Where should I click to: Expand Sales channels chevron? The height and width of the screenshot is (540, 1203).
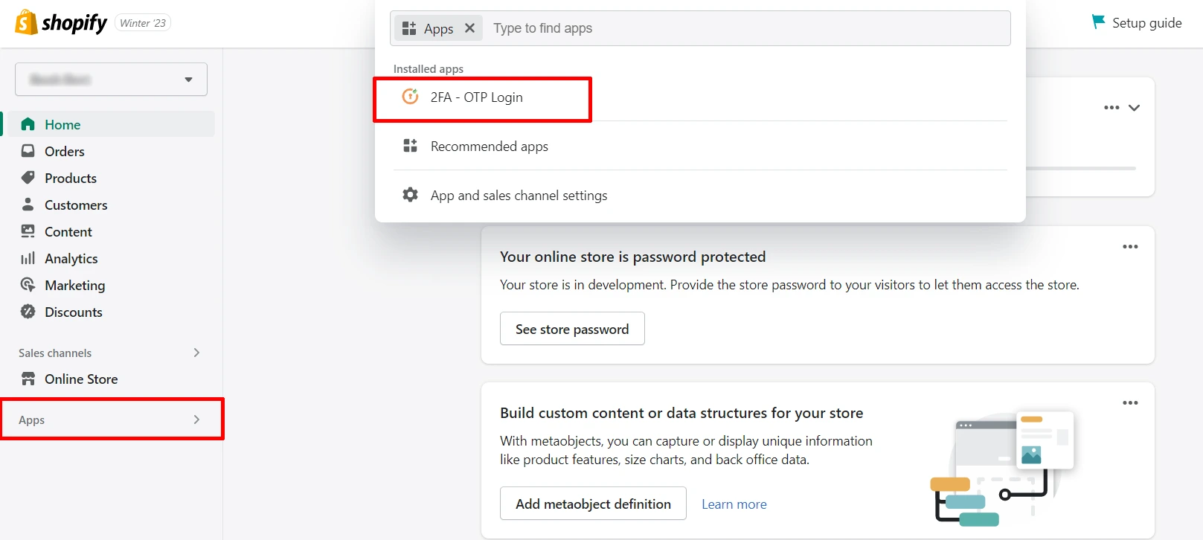[x=196, y=353]
